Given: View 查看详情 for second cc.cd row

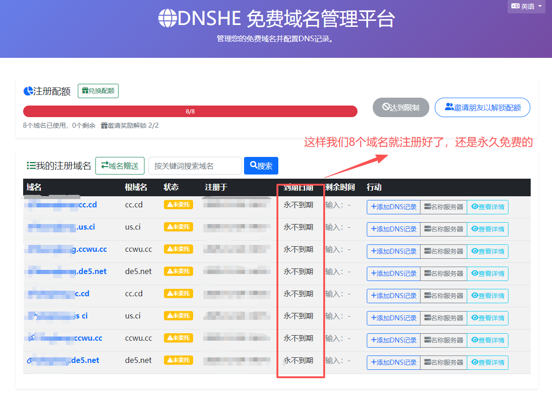Looking at the screenshot, I should tap(488, 295).
